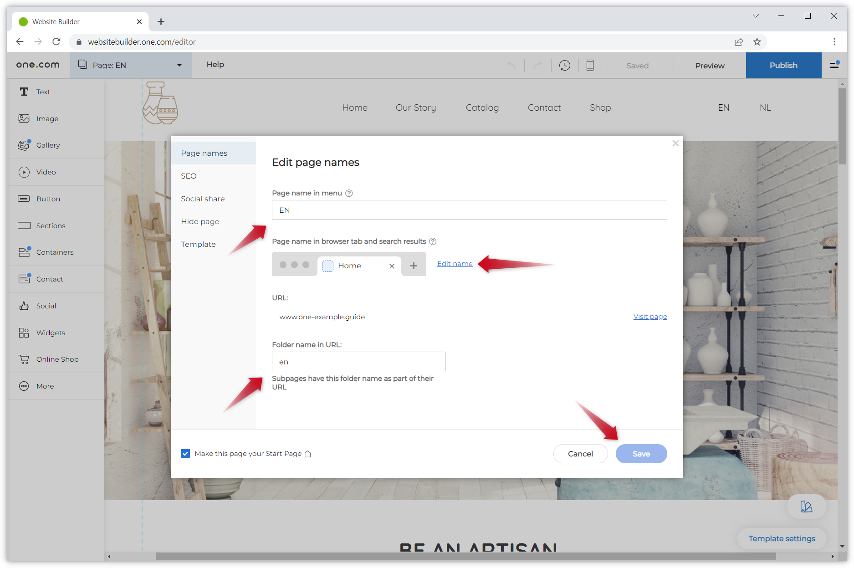Uncheck Make this page your Start Page
854x568 pixels.
click(185, 454)
